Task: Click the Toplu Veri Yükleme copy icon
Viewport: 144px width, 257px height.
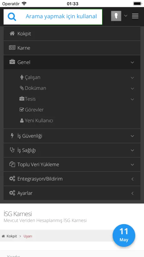Action: pos(12,164)
